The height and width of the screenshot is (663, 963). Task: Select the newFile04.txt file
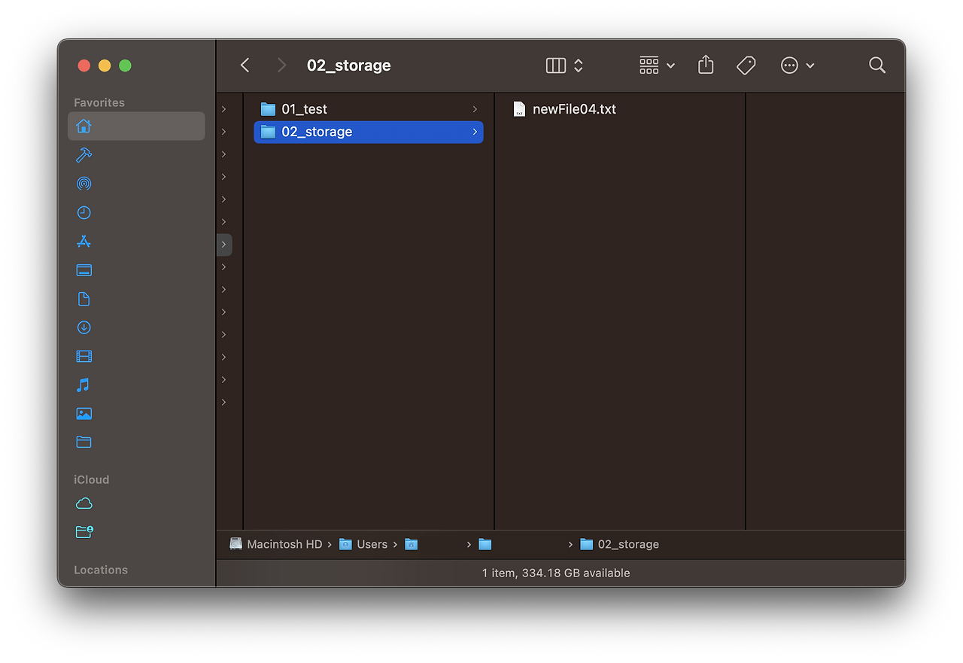click(574, 108)
